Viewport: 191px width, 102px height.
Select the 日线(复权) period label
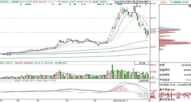pyautogui.click(x=5, y=2)
